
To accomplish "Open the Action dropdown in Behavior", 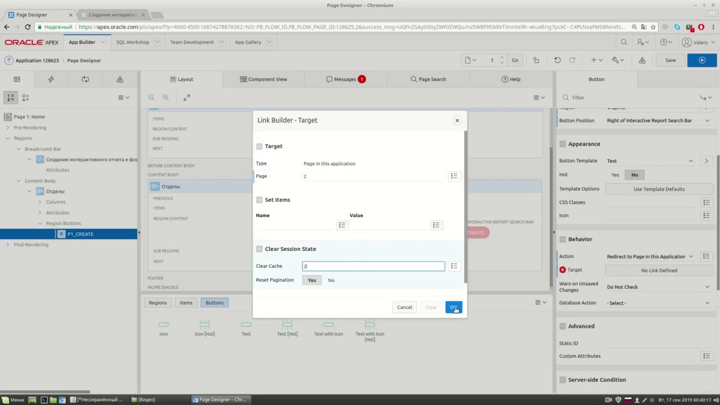I will pyautogui.click(x=650, y=256).
